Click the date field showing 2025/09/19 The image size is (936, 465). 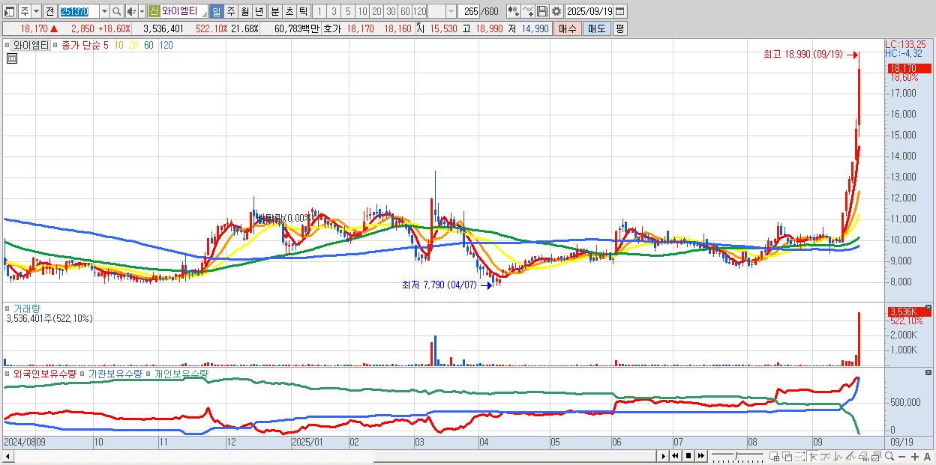click(x=589, y=11)
